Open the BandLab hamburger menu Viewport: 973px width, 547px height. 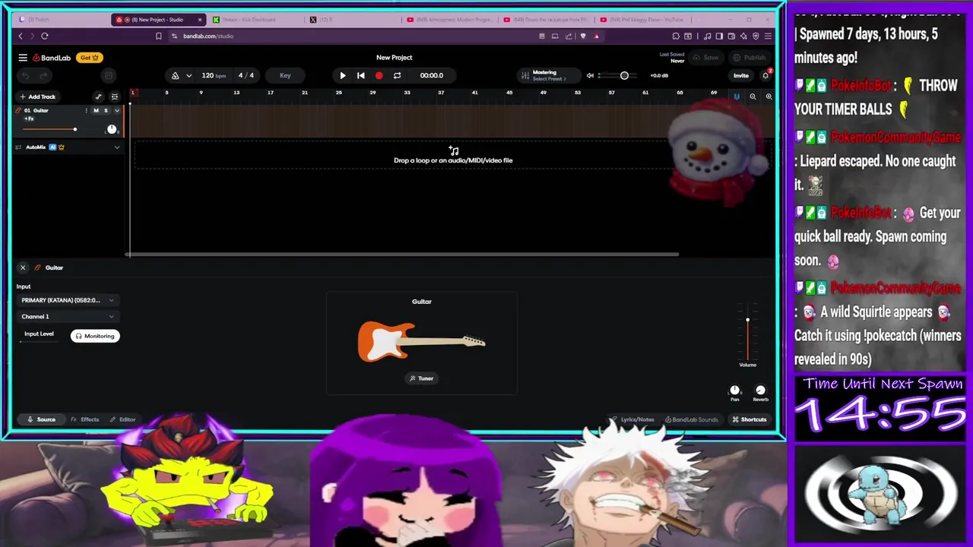click(23, 58)
